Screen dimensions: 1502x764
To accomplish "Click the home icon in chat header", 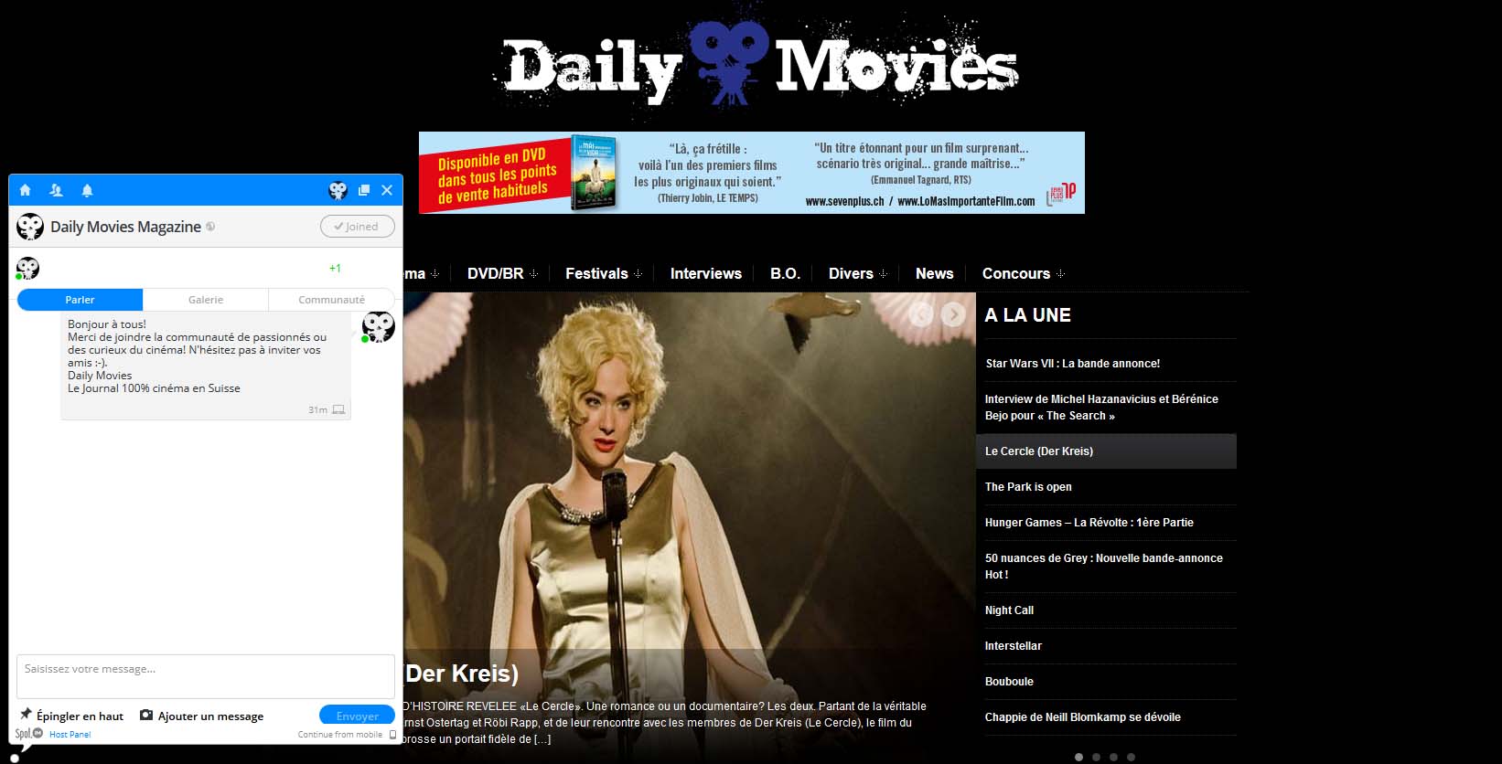I will (26, 190).
